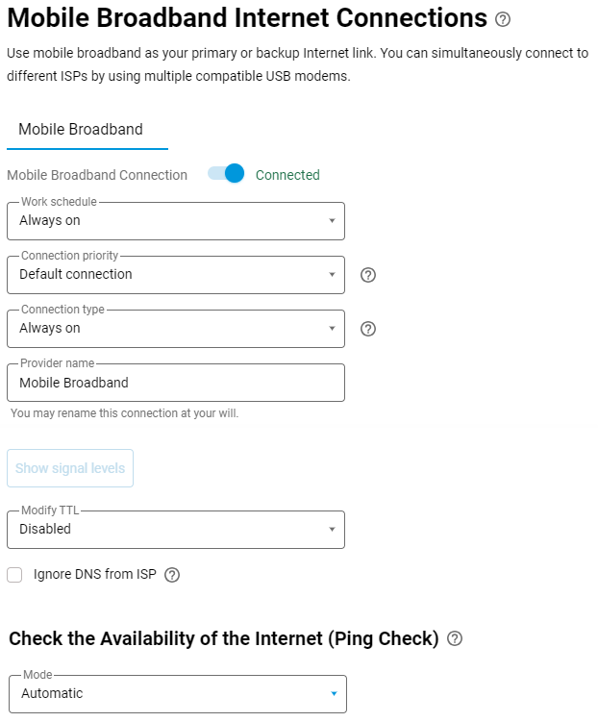Toggle the Mobile Broadband Connection switch

pos(227,174)
